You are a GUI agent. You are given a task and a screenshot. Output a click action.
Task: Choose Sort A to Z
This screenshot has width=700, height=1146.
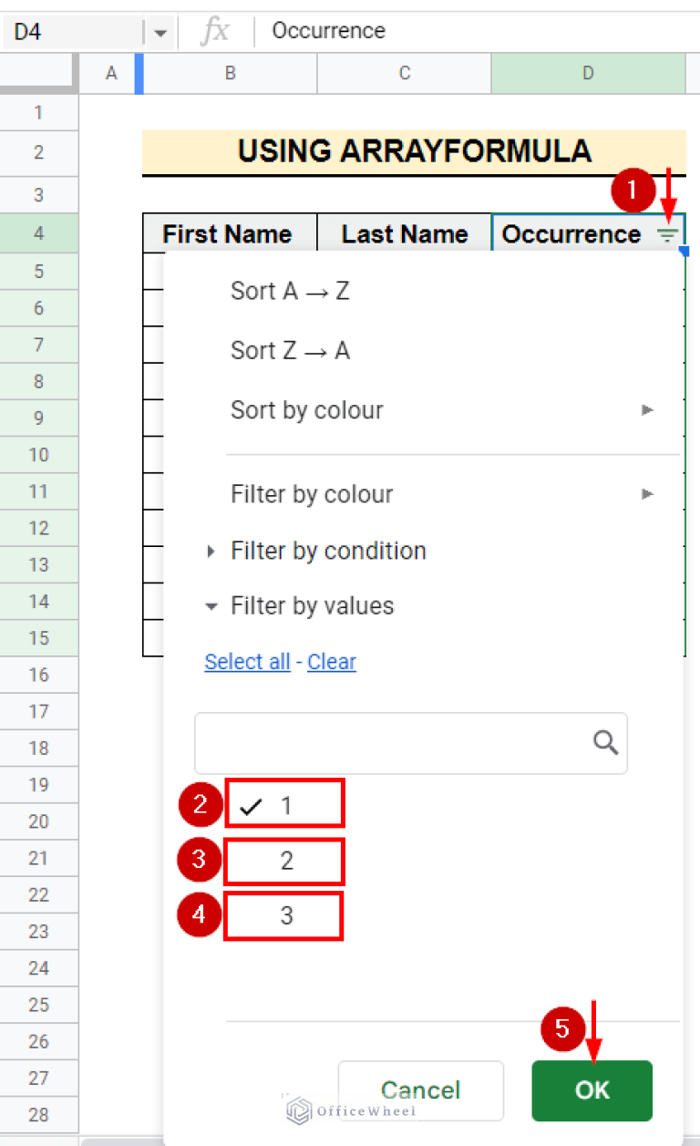pyautogui.click(x=290, y=291)
